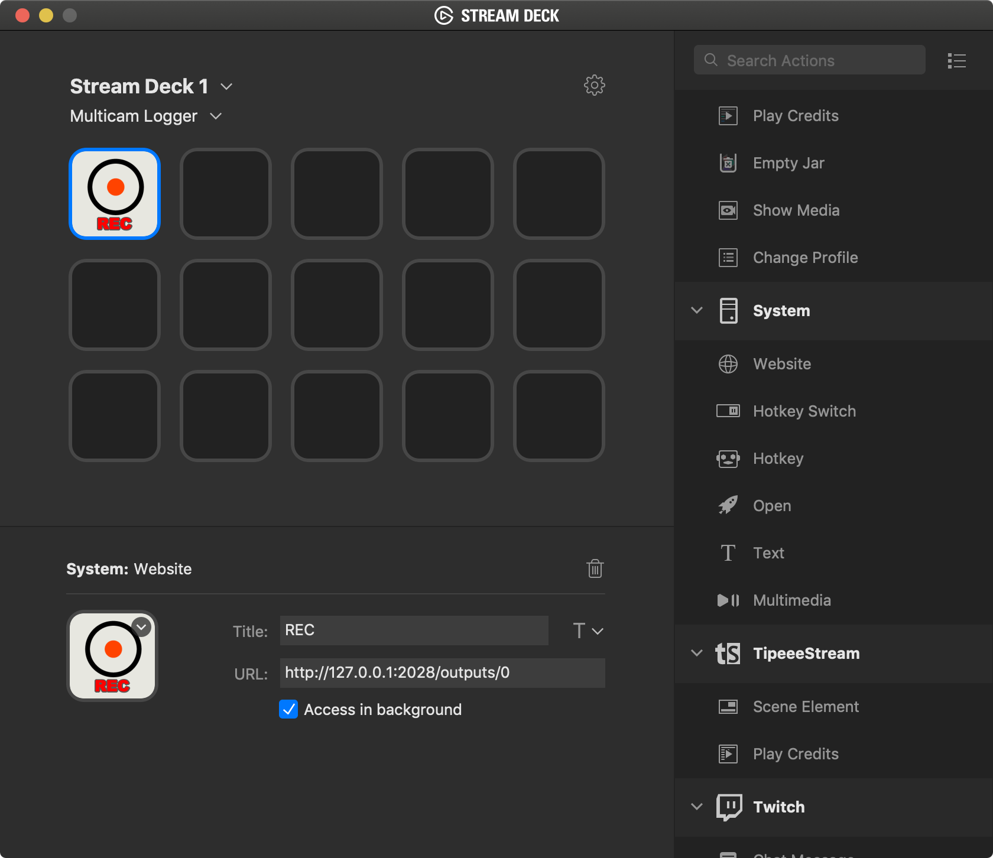This screenshot has height=858, width=993.
Task: Select Play Credits icon under TipeeeStream
Action: 728,754
